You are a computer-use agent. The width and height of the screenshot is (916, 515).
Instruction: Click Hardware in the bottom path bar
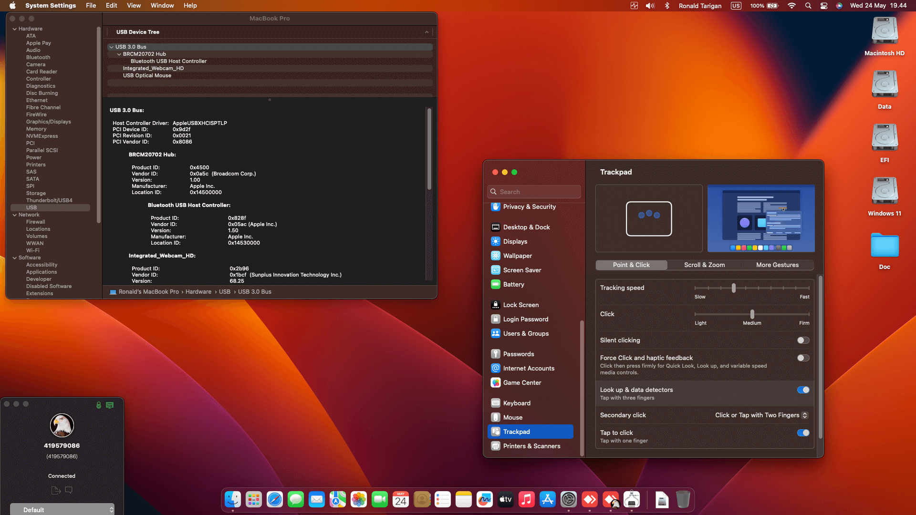[198, 291]
